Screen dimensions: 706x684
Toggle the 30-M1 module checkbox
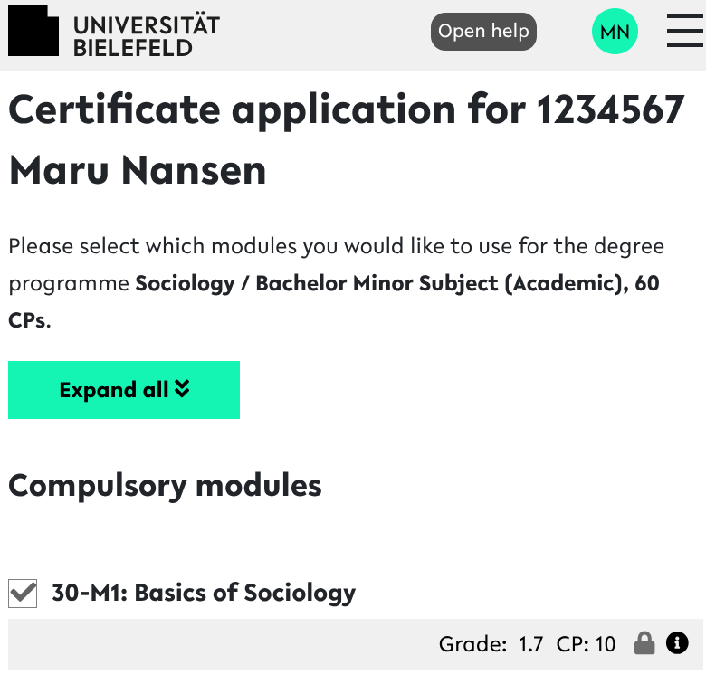tap(23, 594)
